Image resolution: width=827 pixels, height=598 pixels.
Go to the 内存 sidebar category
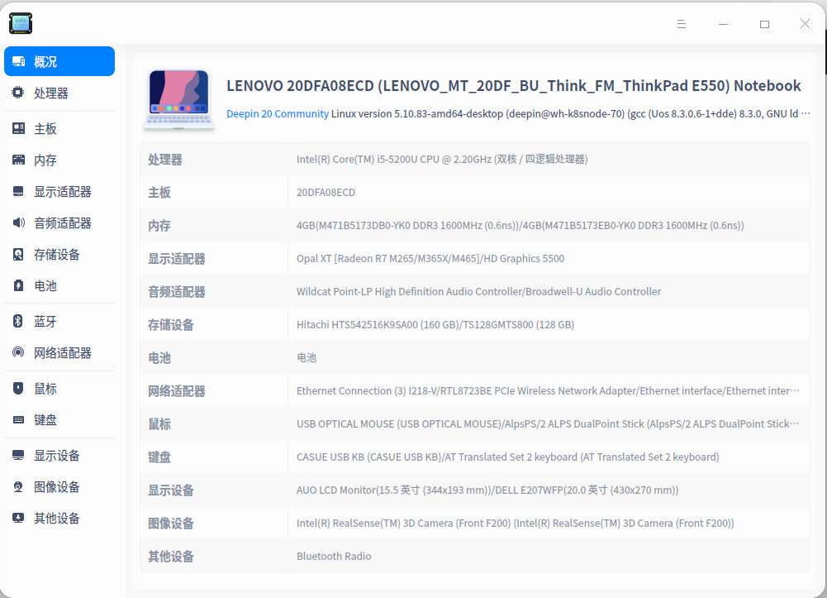click(x=59, y=160)
